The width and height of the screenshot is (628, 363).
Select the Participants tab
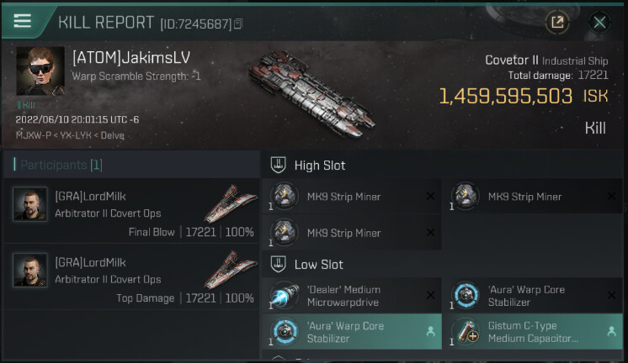[x=59, y=165]
